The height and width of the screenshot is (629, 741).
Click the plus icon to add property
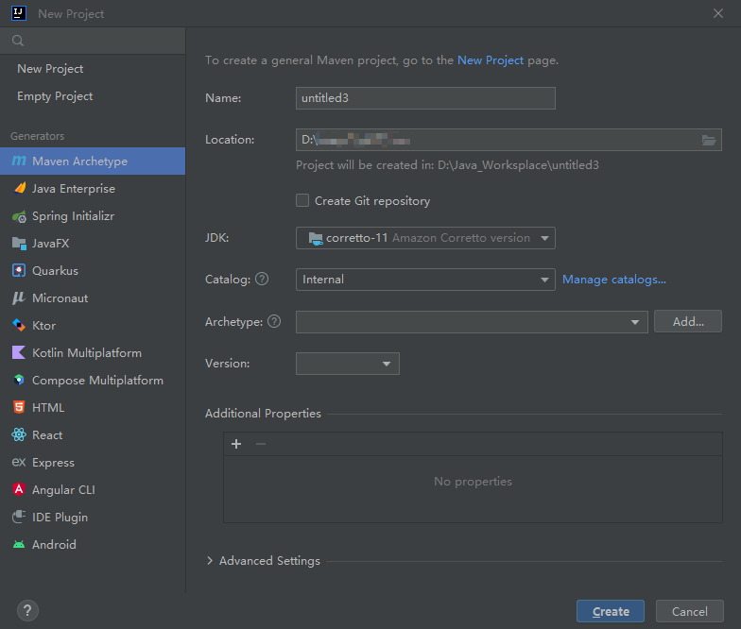[236, 444]
